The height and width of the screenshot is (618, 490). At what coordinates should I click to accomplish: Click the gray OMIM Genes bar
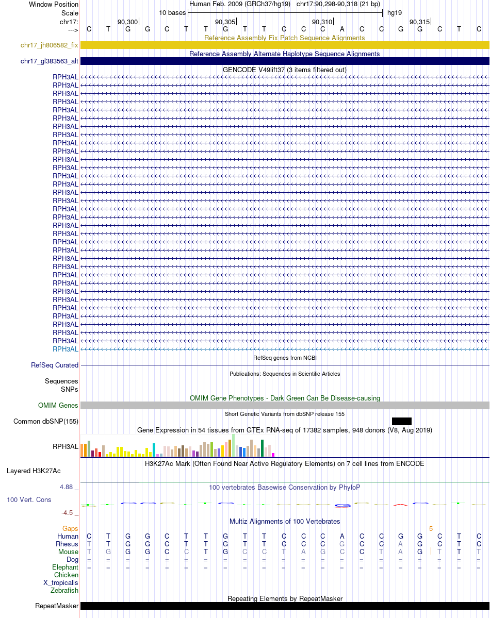tap(285, 406)
